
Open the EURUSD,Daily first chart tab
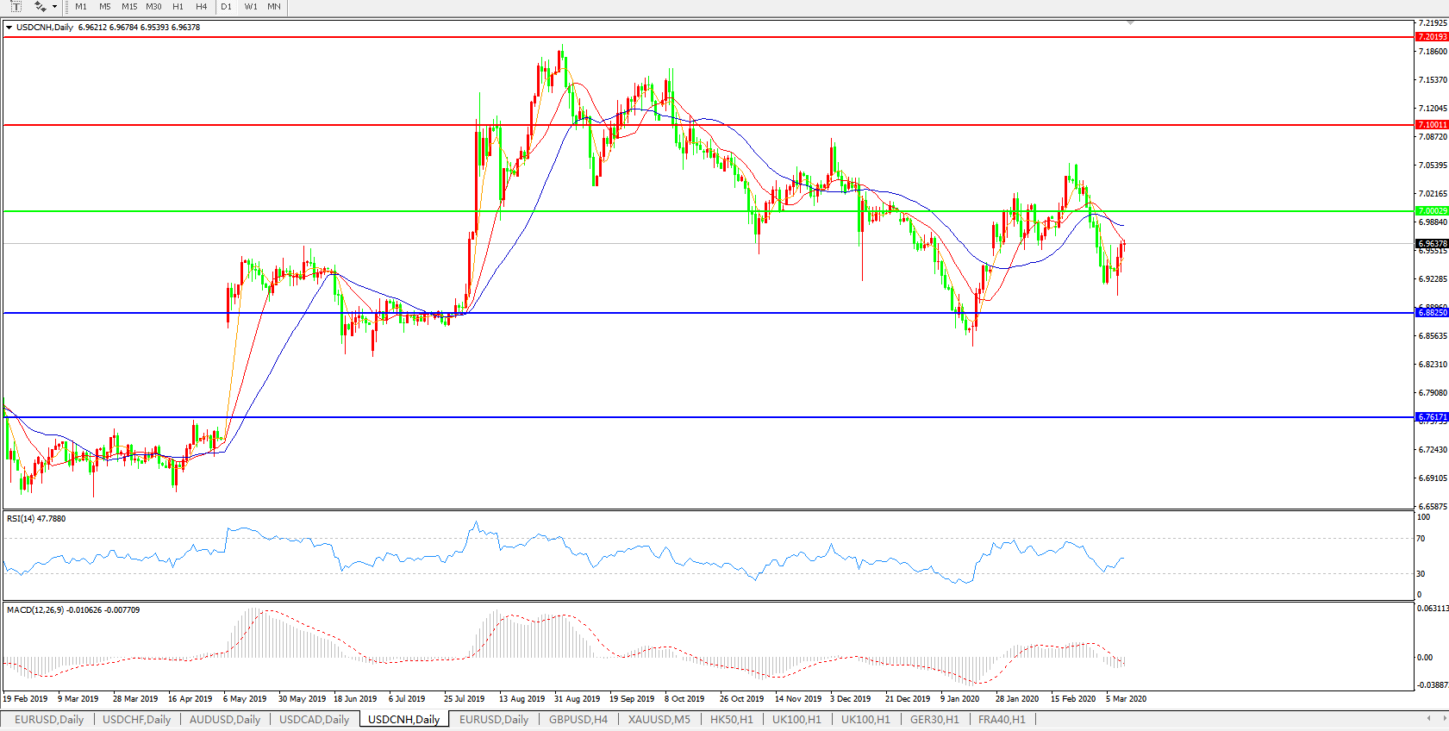pos(49,720)
